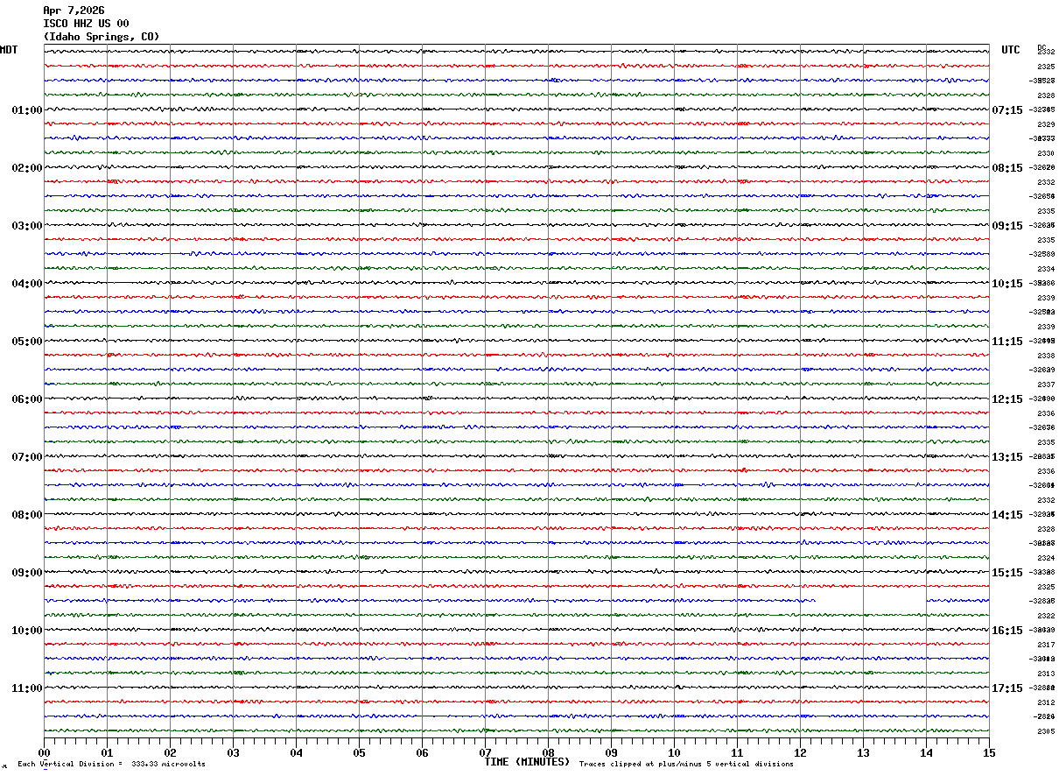Click minute 05 on the bottom axis
The height and width of the screenshot is (776, 1059).
[x=359, y=752]
